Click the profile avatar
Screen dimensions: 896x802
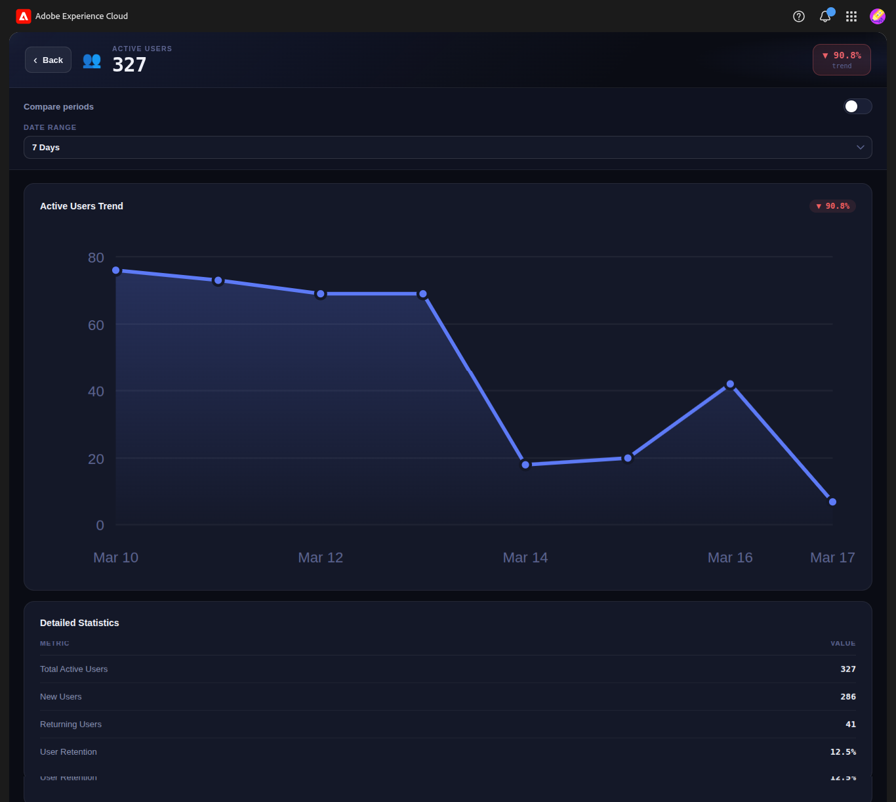(877, 16)
